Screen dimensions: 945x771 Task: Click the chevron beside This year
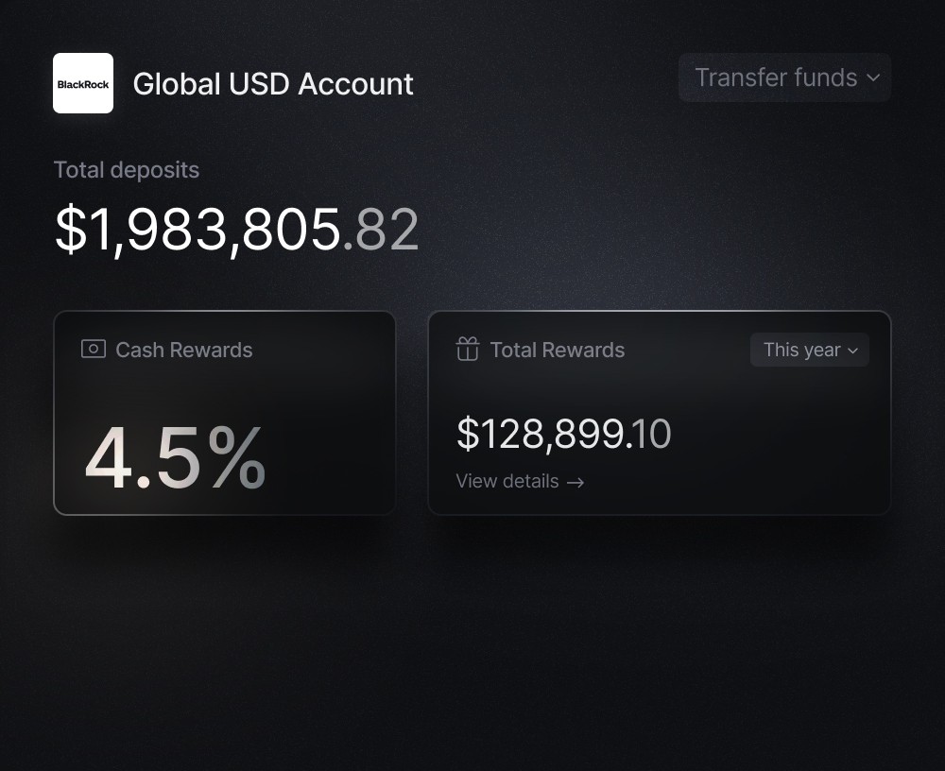coord(852,351)
